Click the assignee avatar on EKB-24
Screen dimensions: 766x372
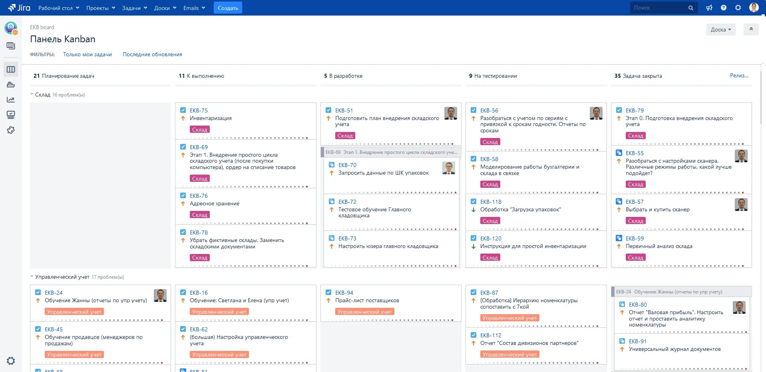coord(160,295)
